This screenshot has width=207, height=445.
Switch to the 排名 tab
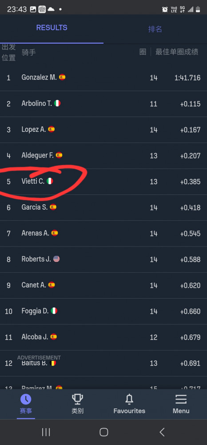(155, 29)
